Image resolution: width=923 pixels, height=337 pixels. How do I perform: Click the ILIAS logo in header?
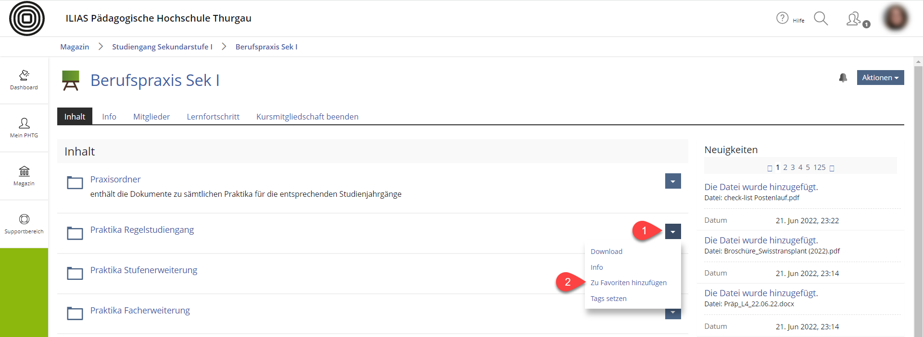coord(27,19)
